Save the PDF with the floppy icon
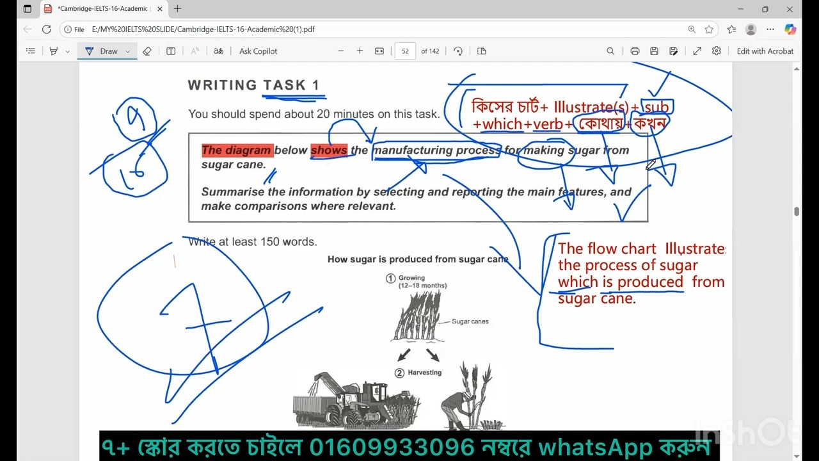 point(654,51)
